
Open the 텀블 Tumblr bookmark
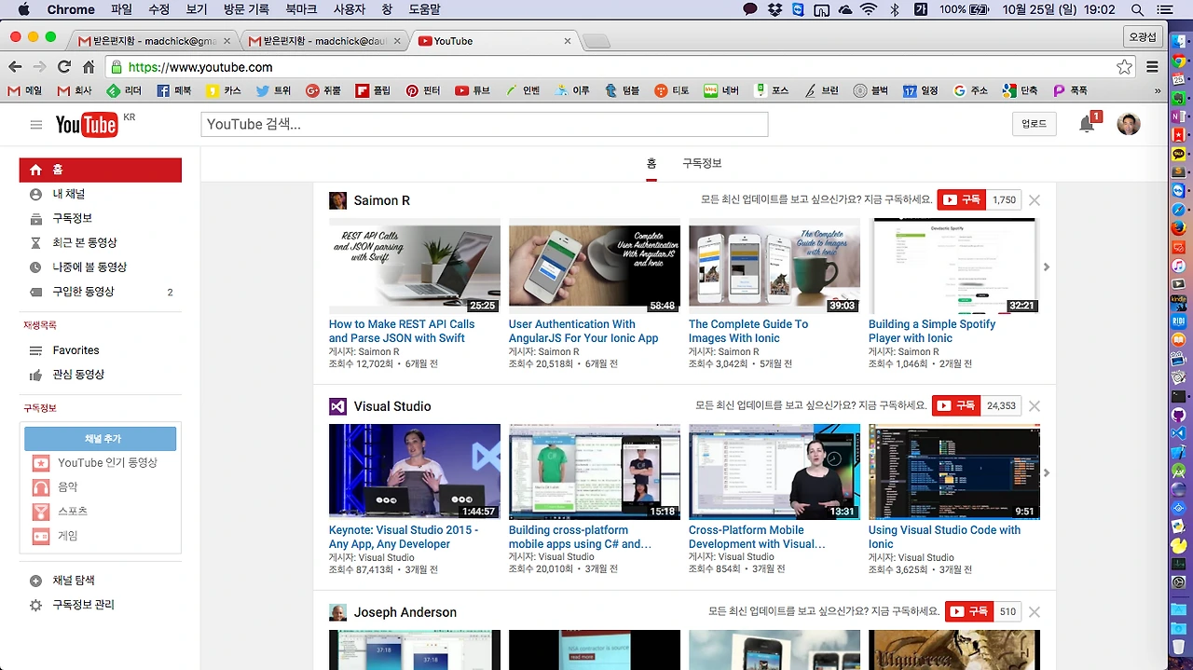pos(622,90)
